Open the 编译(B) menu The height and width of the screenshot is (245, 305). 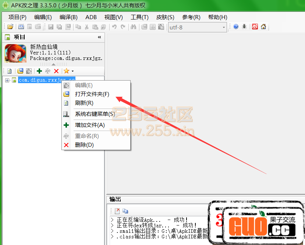(x=68, y=17)
